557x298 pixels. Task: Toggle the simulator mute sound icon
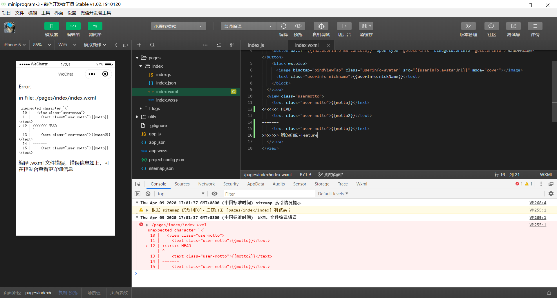(116, 45)
